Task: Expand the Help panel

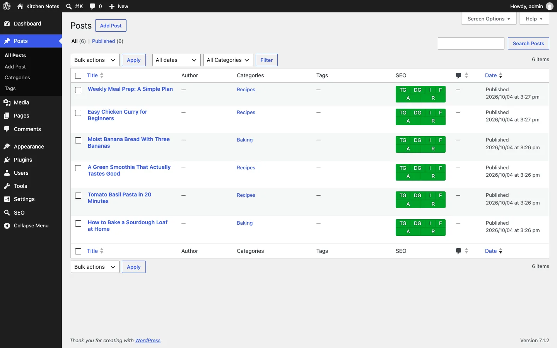Action: (x=534, y=19)
